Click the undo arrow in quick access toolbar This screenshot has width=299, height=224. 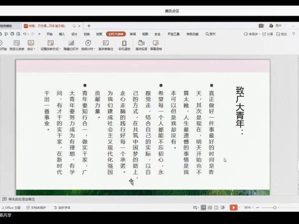25,34
